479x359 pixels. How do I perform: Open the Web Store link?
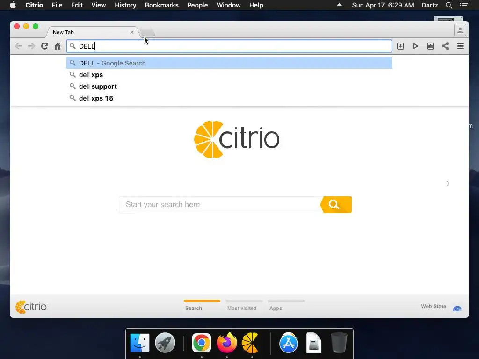click(x=434, y=306)
